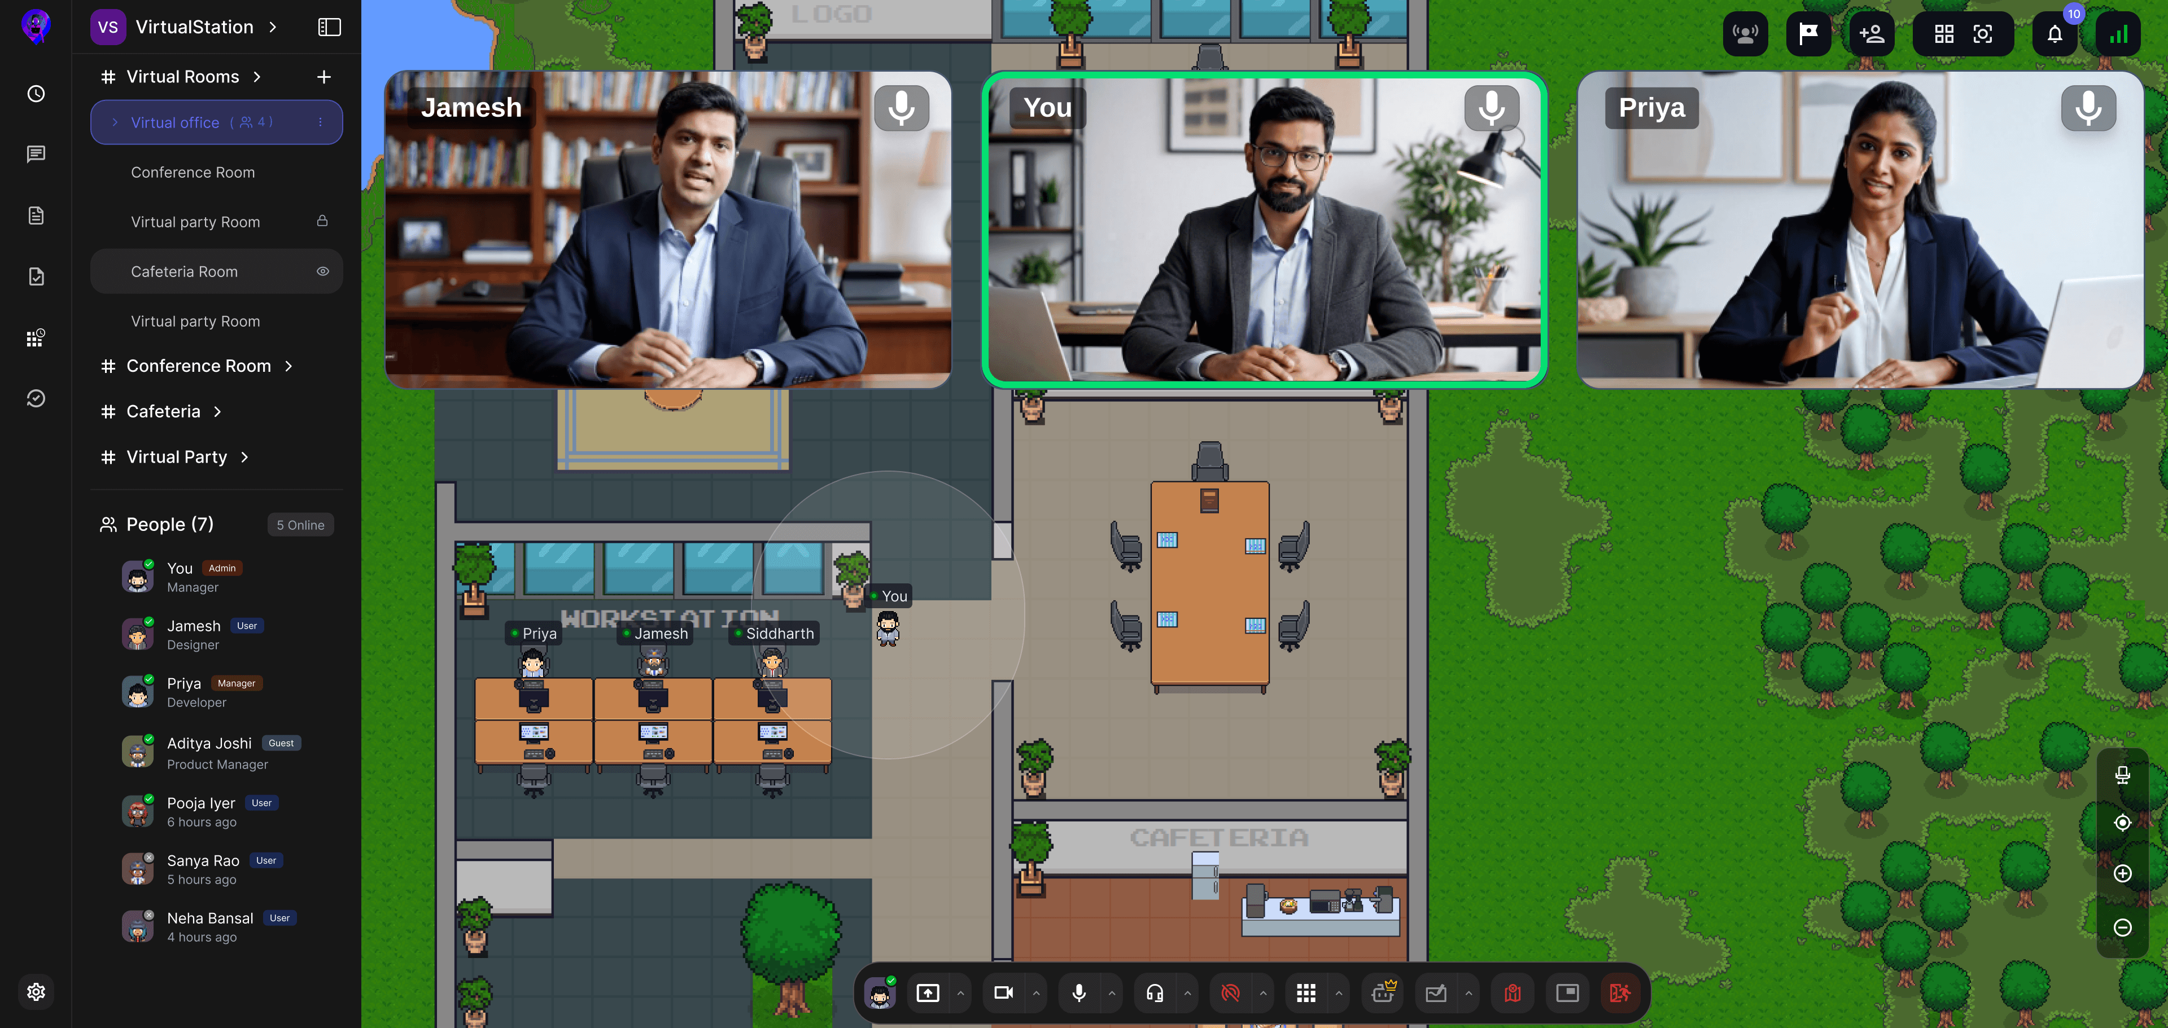Click the VirtualStation workspace name
2168x1028 pixels.
click(x=194, y=27)
